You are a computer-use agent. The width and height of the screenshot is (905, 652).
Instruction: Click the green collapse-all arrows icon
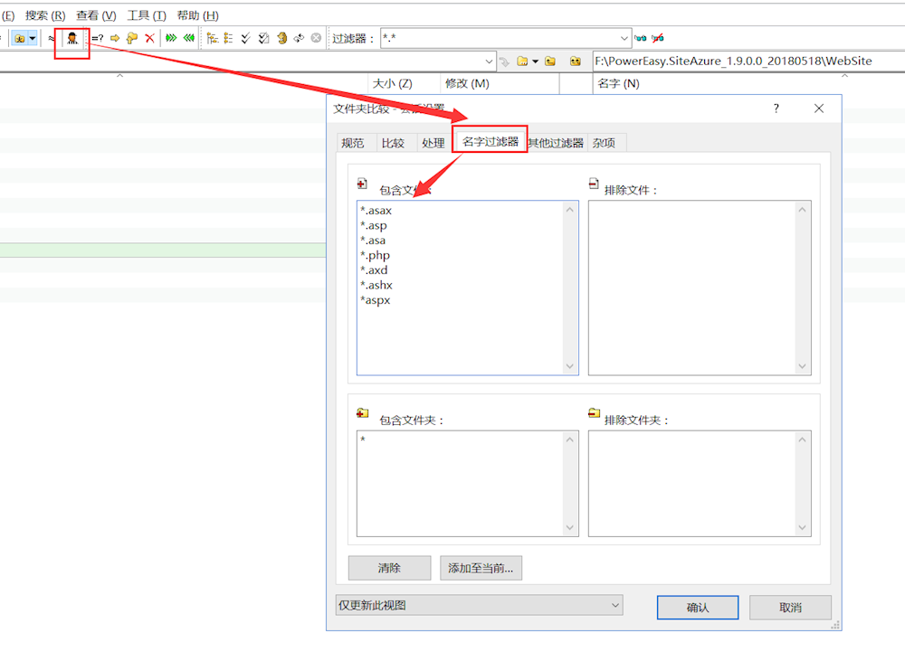(187, 38)
